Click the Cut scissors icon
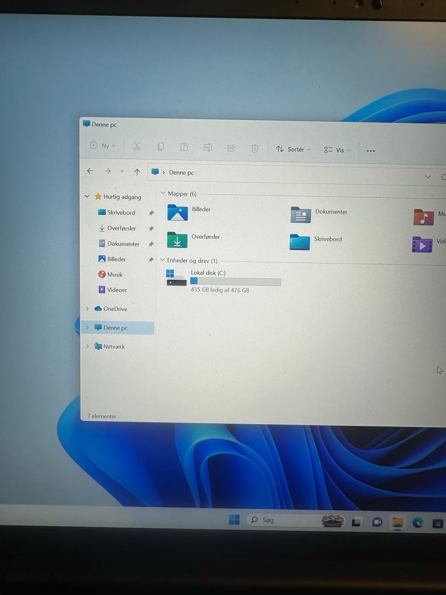The height and width of the screenshot is (595, 446). [x=137, y=146]
